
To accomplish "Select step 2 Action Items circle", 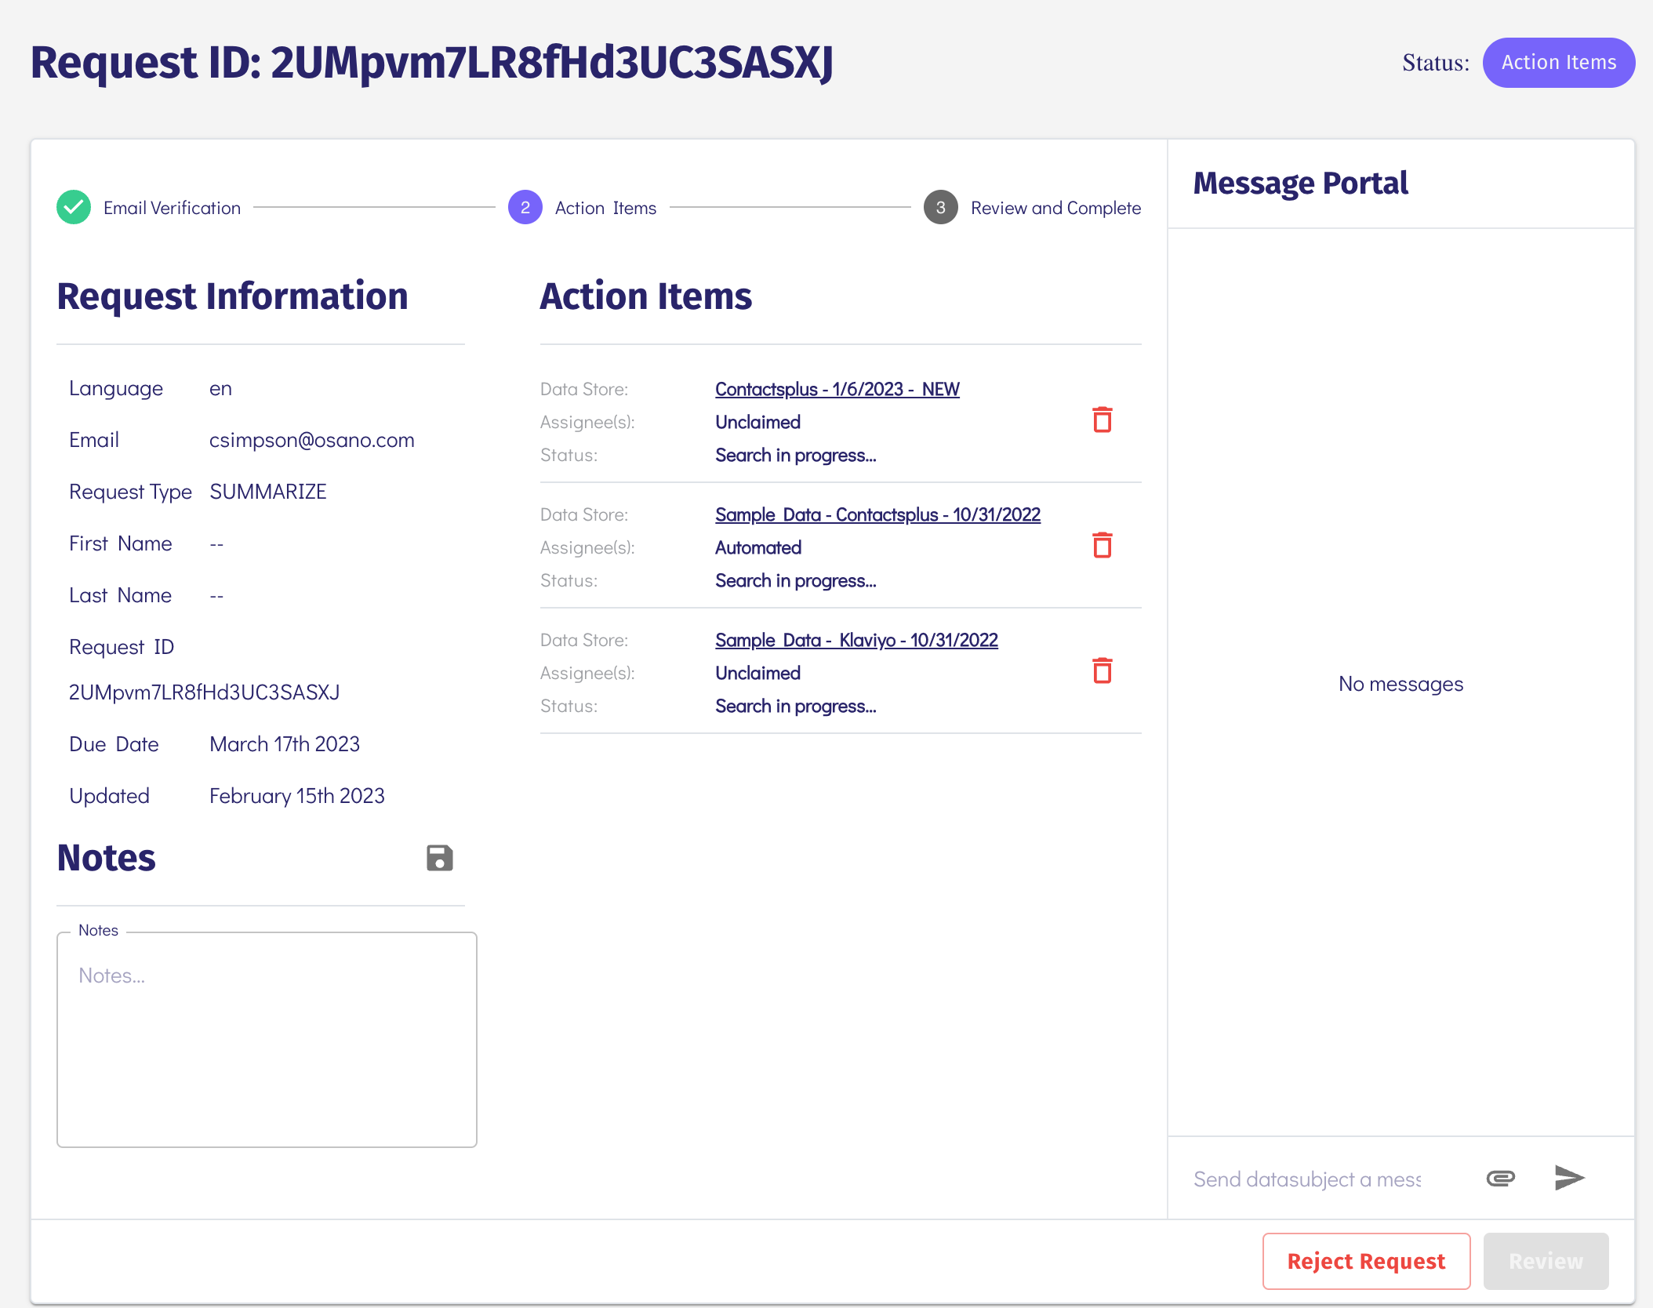I will pos(525,208).
